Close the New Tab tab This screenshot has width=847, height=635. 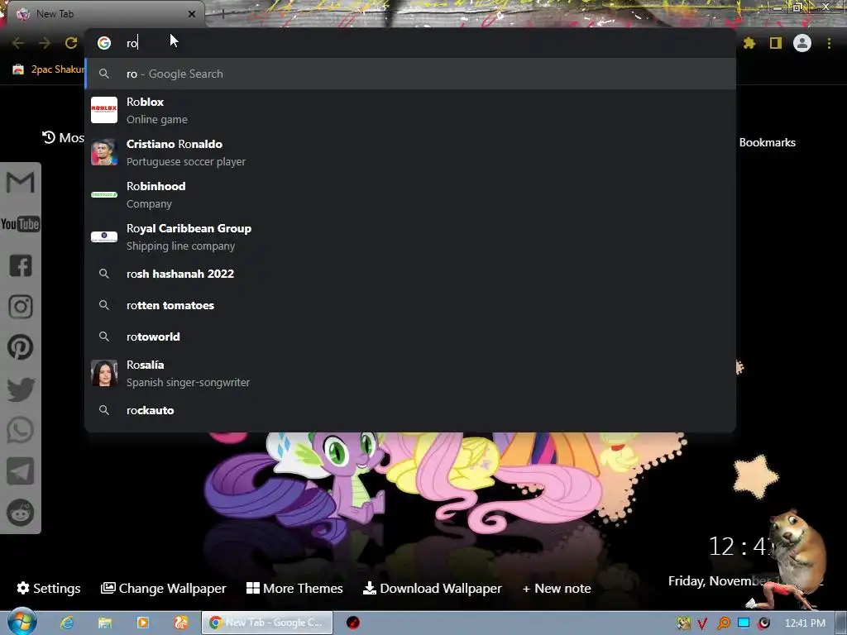192,14
